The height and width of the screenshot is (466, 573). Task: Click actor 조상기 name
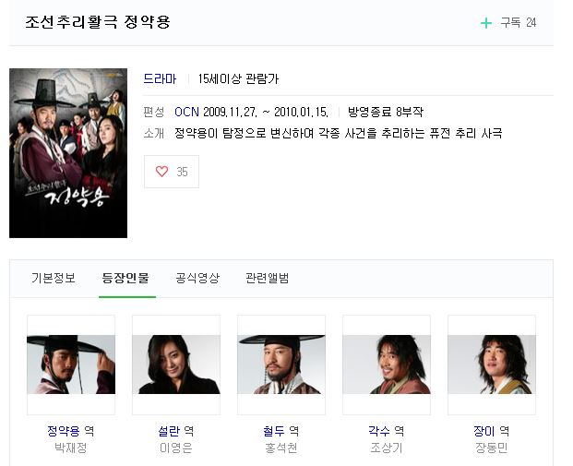tap(387, 448)
